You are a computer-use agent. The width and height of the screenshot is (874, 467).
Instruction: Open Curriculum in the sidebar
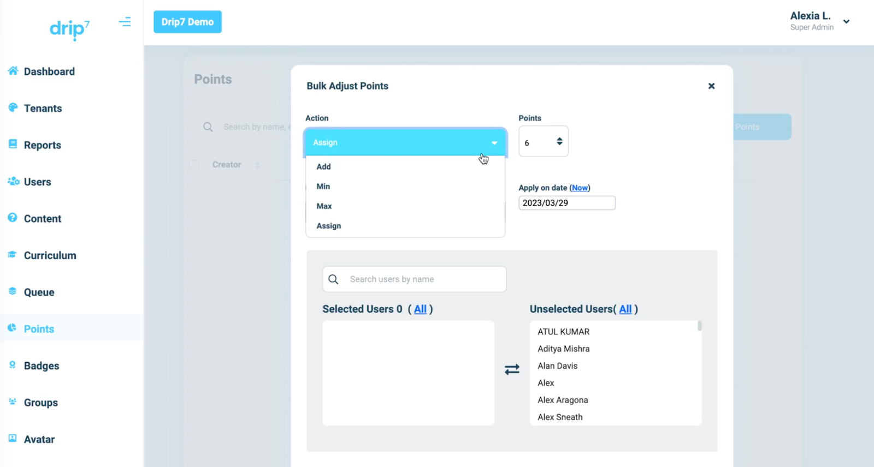pyautogui.click(x=50, y=255)
